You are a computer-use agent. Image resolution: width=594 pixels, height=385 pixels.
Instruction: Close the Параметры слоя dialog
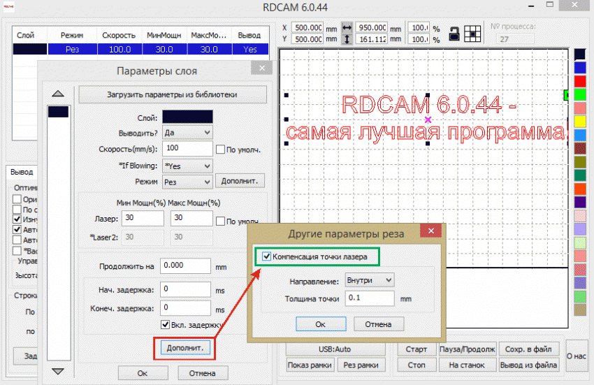click(x=262, y=68)
